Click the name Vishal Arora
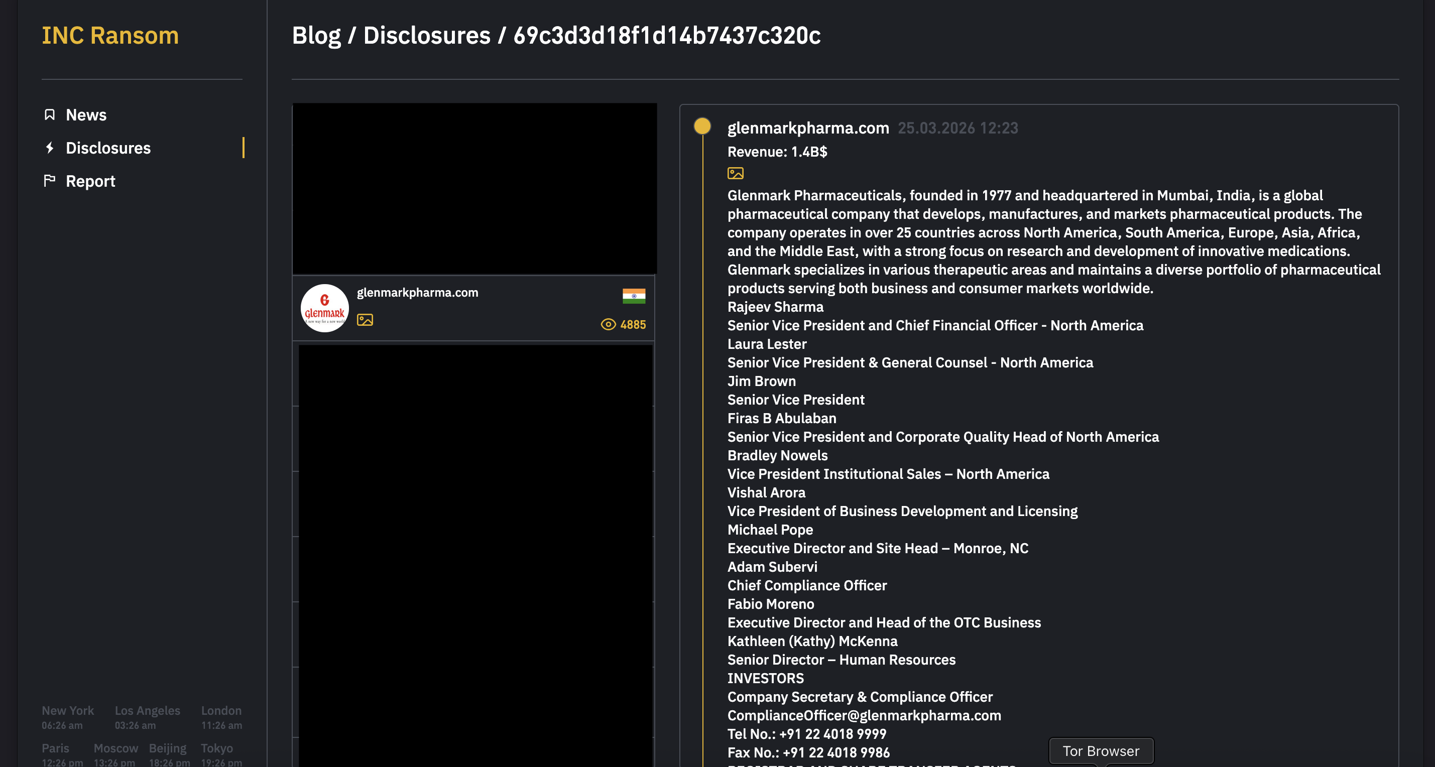This screenshot has width=1435, height=767. point(767,492)
